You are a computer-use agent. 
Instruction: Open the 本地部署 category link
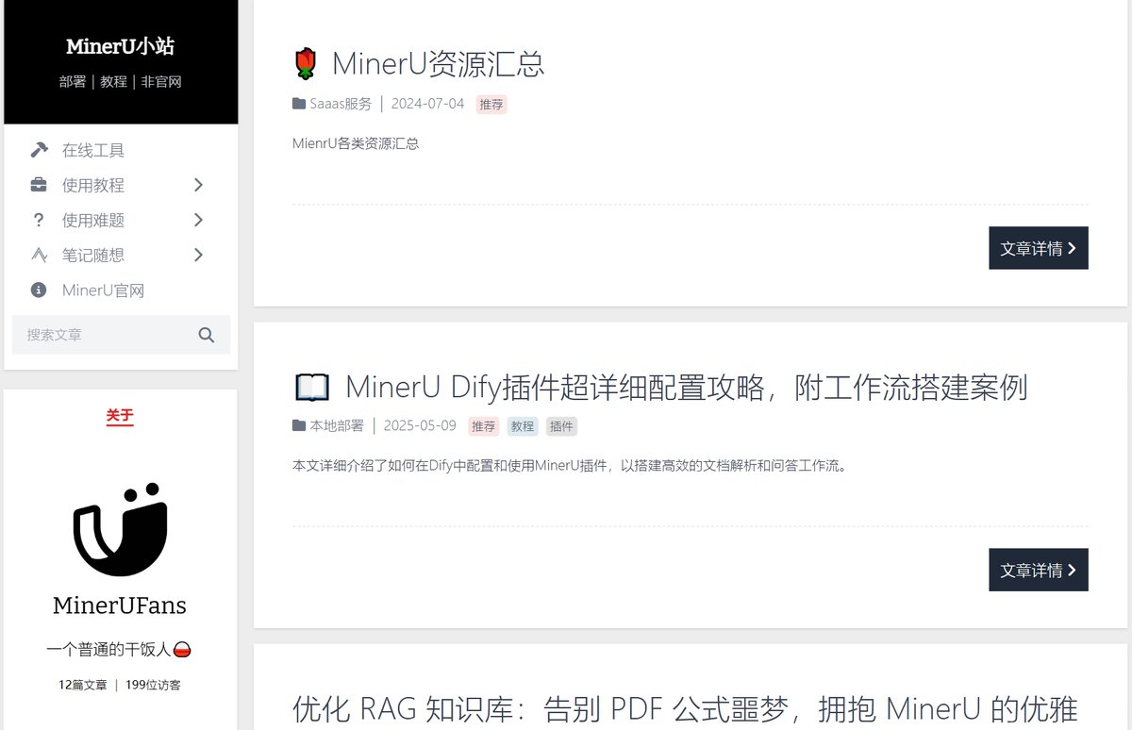(x=337, y=426)
